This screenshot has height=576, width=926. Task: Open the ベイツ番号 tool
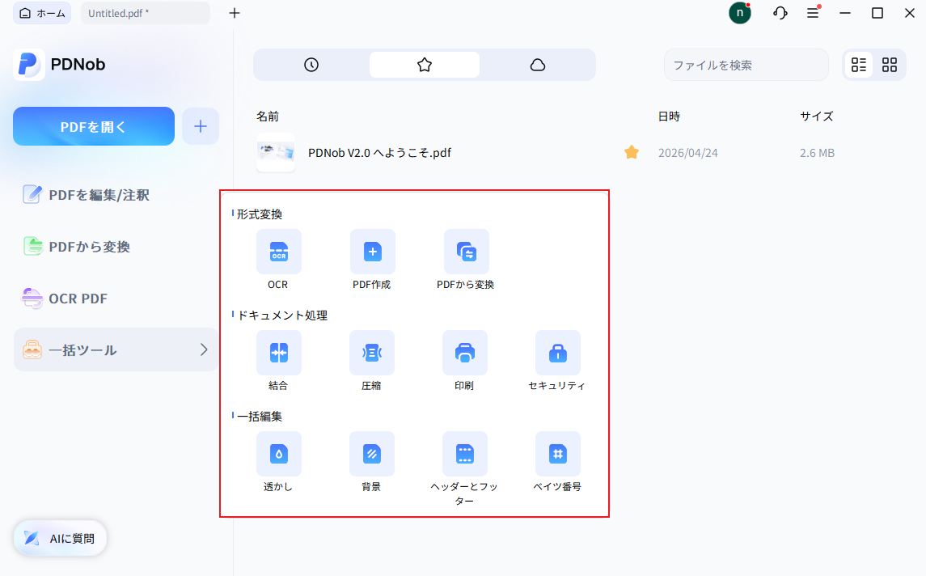[557, 454]
